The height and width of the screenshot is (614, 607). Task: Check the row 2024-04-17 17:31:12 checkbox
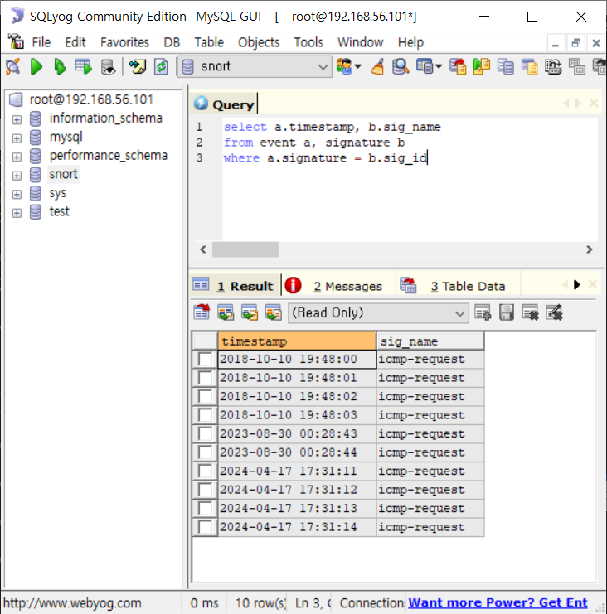(206, 490)
